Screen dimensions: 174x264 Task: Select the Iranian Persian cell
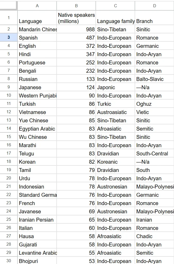[x=37, y=219]
